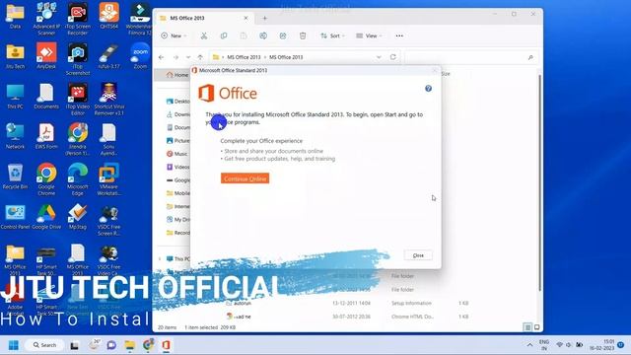
Task: Click the Share icon in Explorer toolbar
Action: tap(283, 35)
